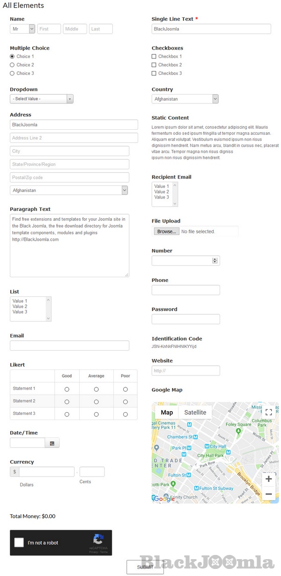
Task: Click the Recipient Email list scrollbar
Action: (x=175, y=194)
